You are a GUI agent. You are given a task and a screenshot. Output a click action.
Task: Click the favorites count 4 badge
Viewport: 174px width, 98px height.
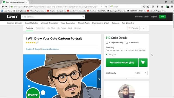coord(144,28)
